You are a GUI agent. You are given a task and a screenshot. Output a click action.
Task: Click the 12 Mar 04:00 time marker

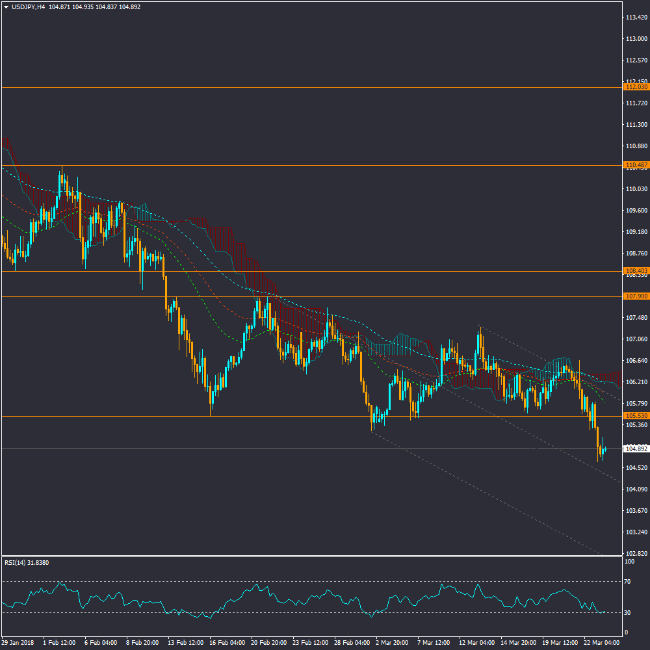coord(475,642)
